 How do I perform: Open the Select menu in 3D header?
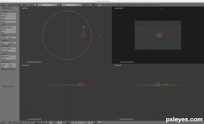pos(15,123)
